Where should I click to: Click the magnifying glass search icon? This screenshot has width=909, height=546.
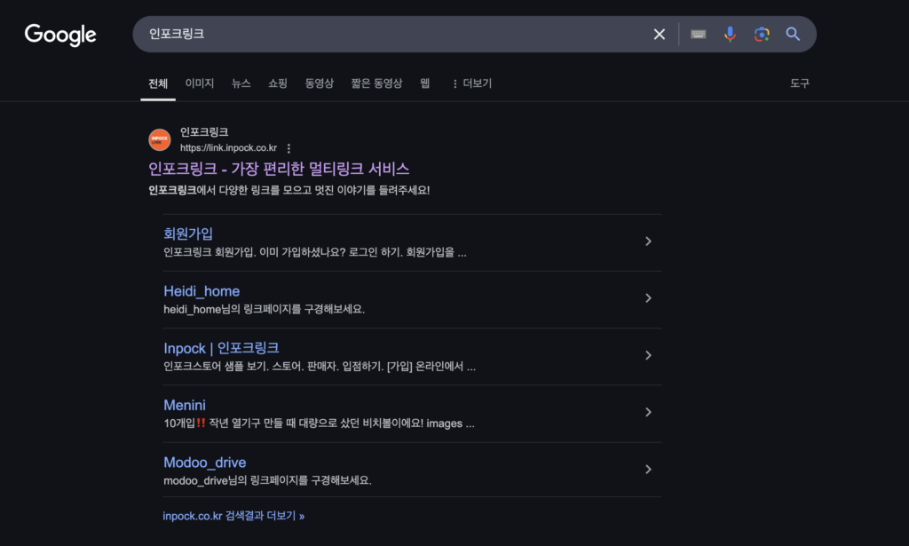click(793, 35)
